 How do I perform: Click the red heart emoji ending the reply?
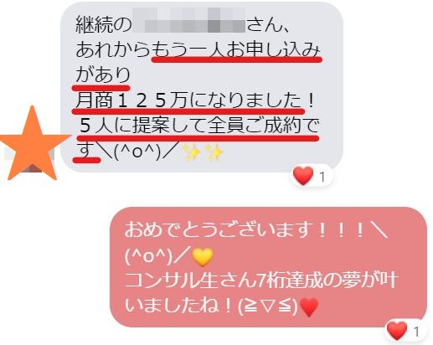click(309, 306)
